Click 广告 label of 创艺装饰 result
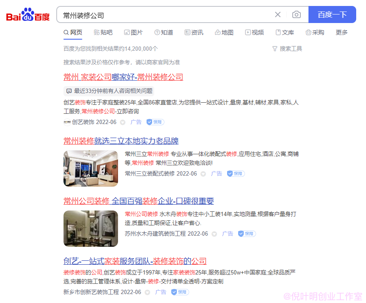 point(136,122)
